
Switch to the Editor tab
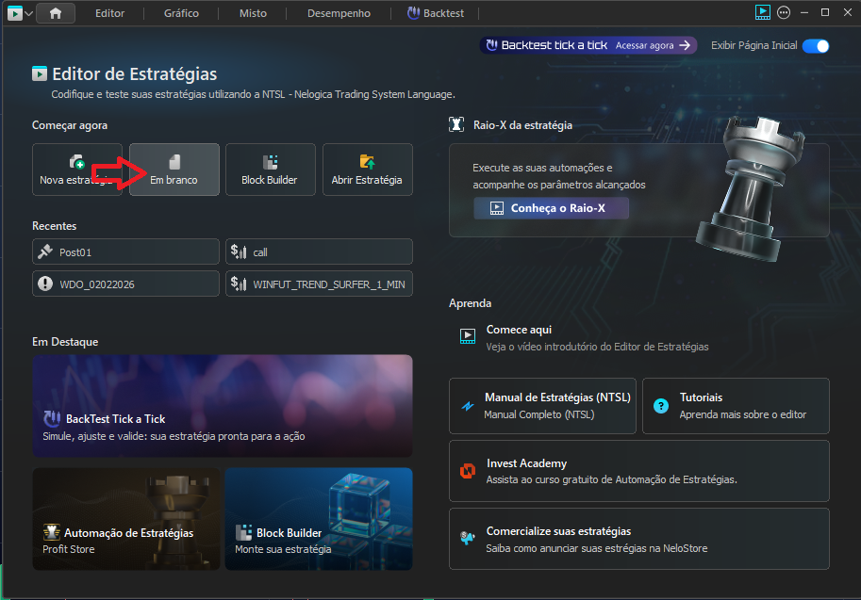point(109,13)
